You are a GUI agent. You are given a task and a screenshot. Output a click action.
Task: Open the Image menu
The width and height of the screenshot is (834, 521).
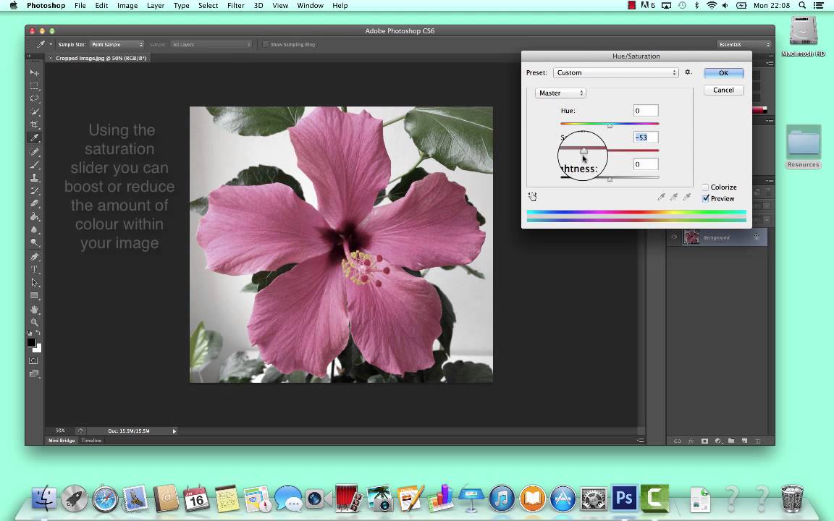[127, 5]
